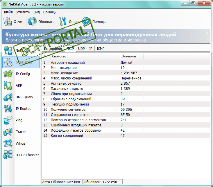Screen dimensions: 213x187
Task: Open the Tracer tool icon
Action: tap(8, 132)
